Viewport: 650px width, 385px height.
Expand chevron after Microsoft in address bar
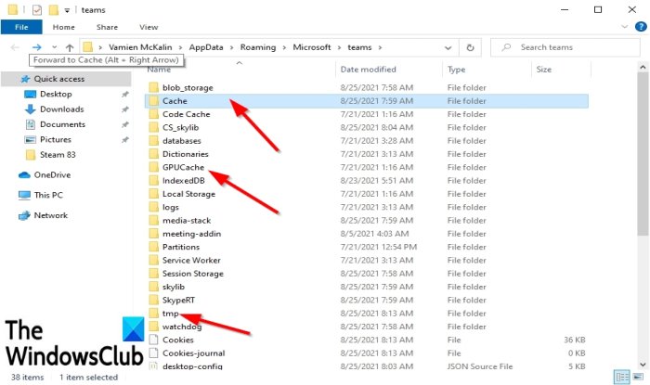point(339,47)
